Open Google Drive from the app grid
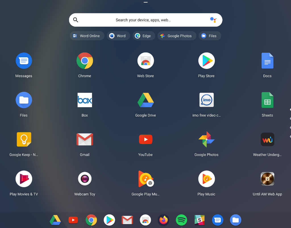This screenshot has height=228, width=291. 145,100
